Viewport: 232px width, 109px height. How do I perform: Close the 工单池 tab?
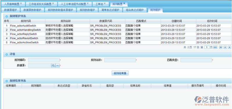click(105, 3)
